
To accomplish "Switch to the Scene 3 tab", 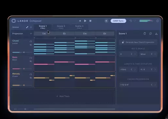I will coord(79,27).
